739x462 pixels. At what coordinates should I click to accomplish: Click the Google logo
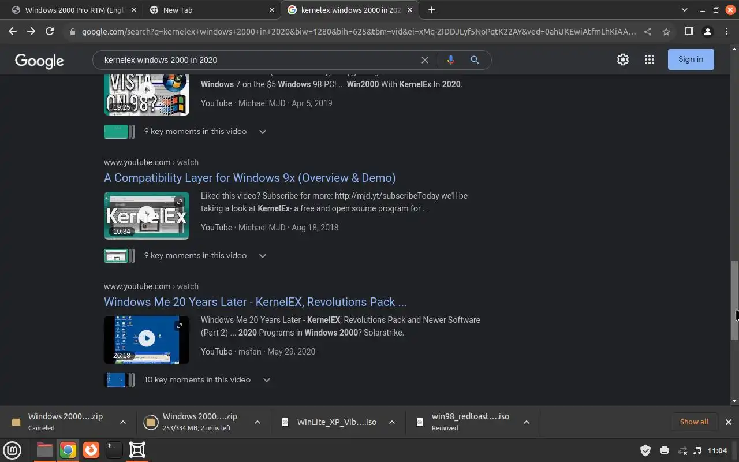tap(39, 61)
